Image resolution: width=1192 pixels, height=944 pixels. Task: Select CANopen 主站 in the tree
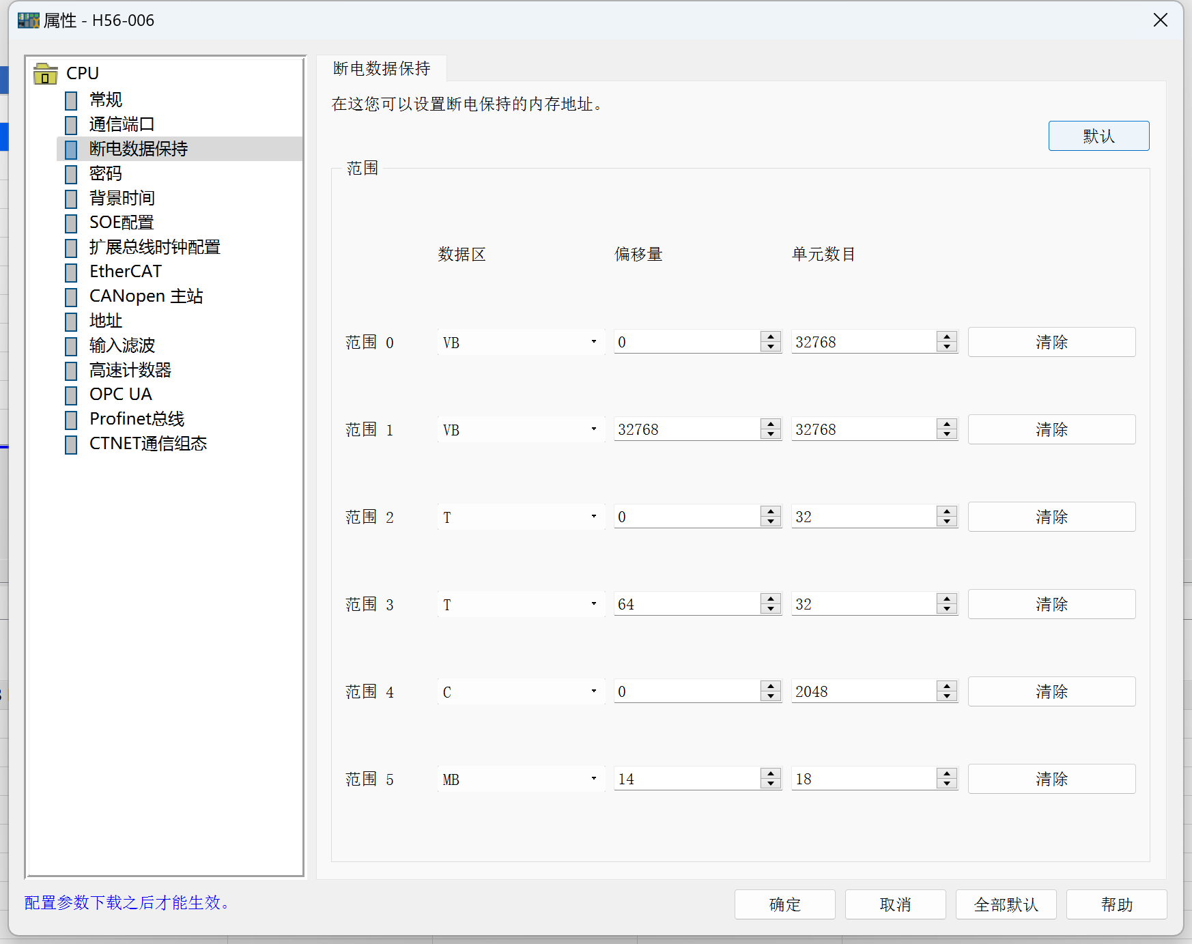(146, 296)
